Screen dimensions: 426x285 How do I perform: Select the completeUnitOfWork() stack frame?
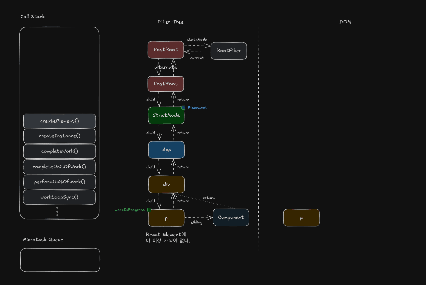pyautogui.click(x=59, y=167)
